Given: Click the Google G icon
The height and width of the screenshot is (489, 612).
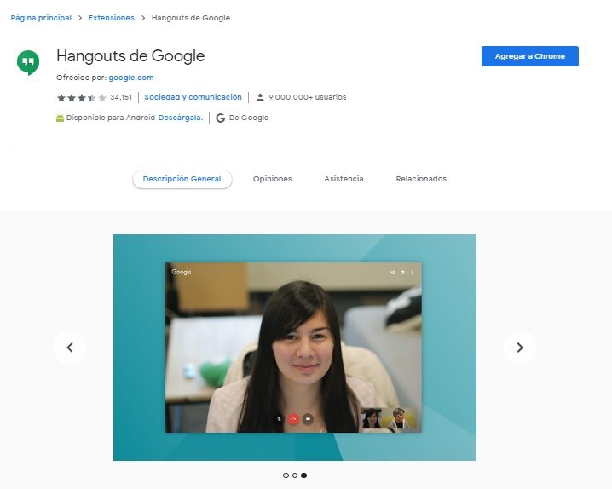Looking at the screenshot, I should pos(221,118).
